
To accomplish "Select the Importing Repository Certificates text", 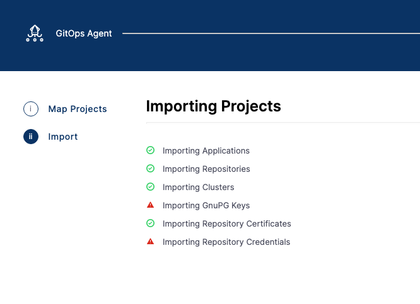I will click(226, 224).
